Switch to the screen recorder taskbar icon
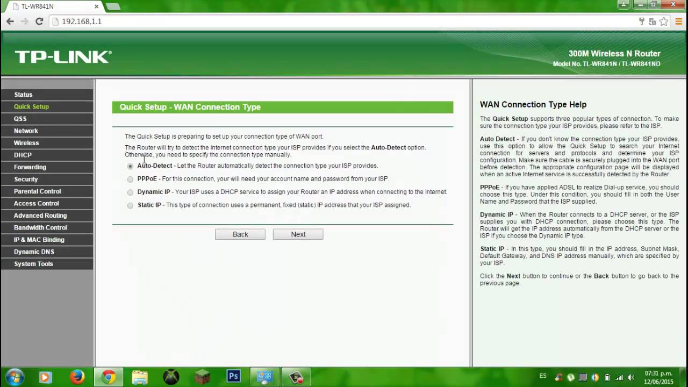The width and height of the screenshot is (688, 387). (x=296, y=377)
